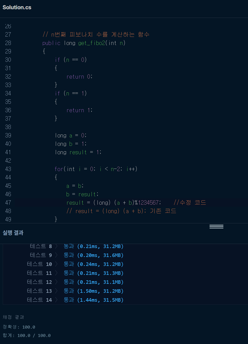The image size is (248, 344).
Task: Click the //수정 코드 comment
Action: [190, 203]
